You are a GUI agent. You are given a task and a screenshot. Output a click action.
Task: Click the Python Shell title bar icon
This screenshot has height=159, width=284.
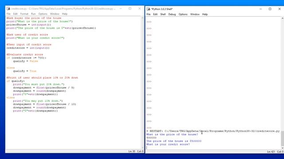[x=148, y=9]
